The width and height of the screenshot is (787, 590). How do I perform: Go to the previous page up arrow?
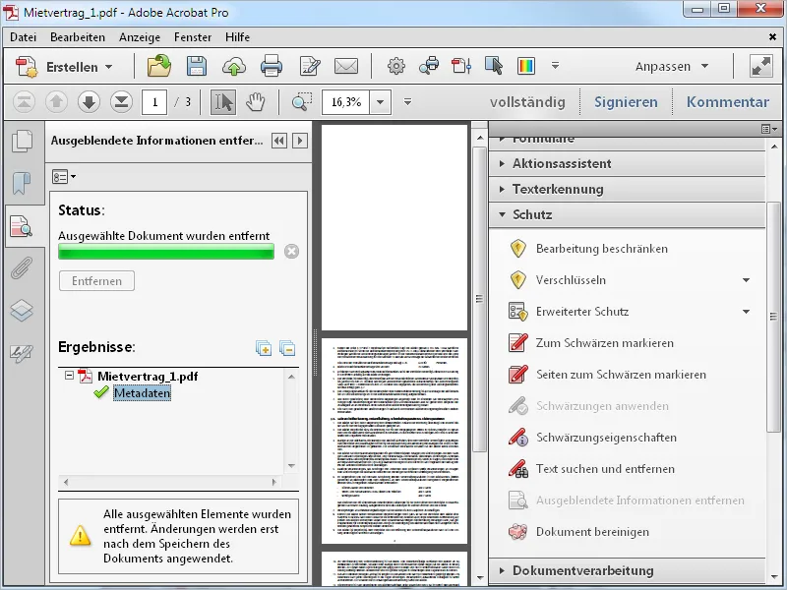click(56, 102)
